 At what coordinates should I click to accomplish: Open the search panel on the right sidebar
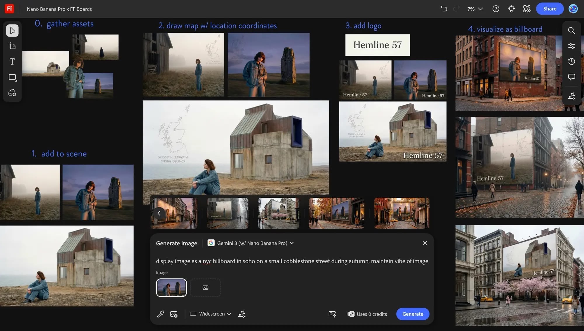tap(571, 30)
